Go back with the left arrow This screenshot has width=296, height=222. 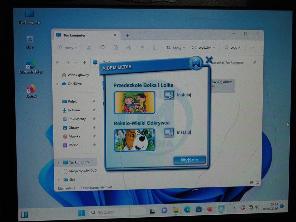pos(58,63)
